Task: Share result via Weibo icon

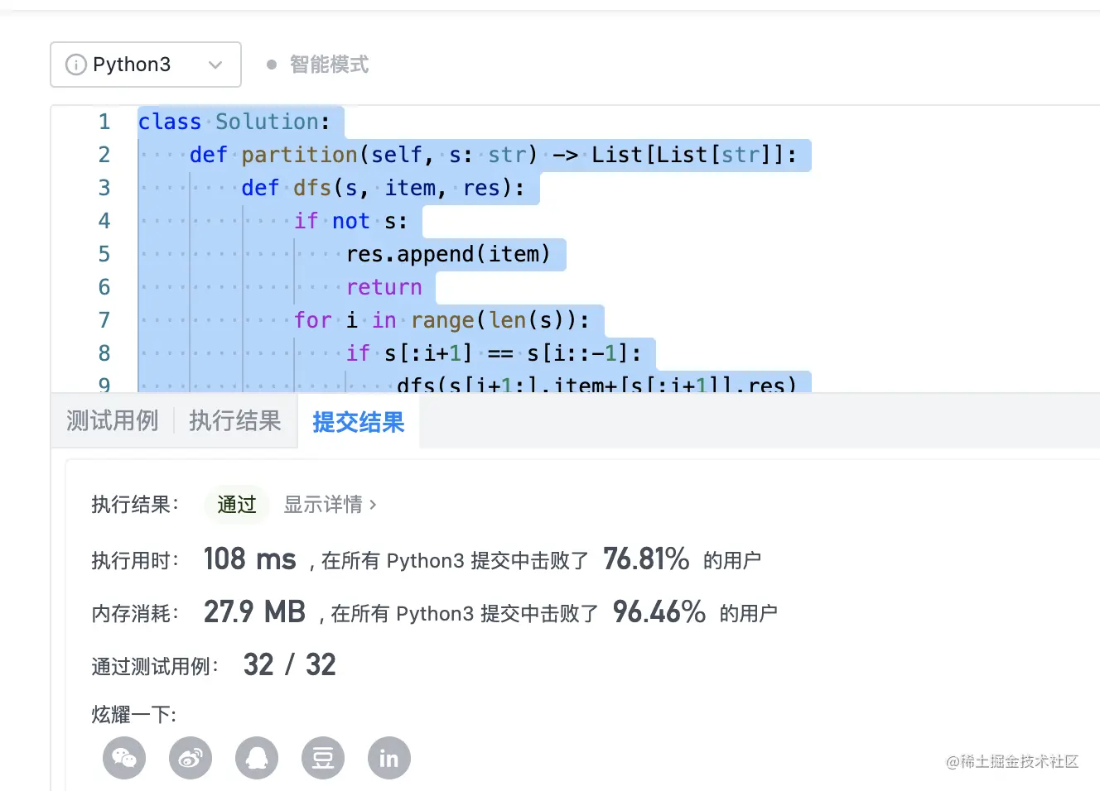Action: pos(191,758)
